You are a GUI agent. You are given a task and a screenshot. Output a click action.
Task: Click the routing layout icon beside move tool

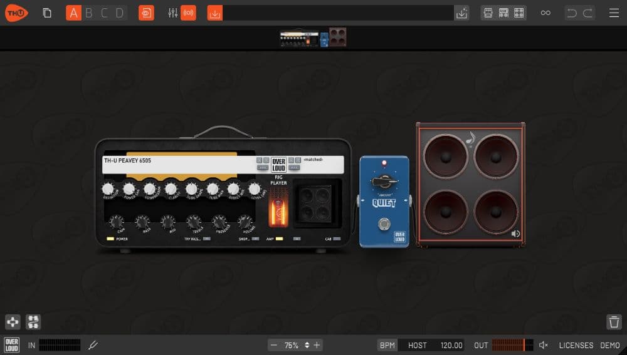(33, 322)
